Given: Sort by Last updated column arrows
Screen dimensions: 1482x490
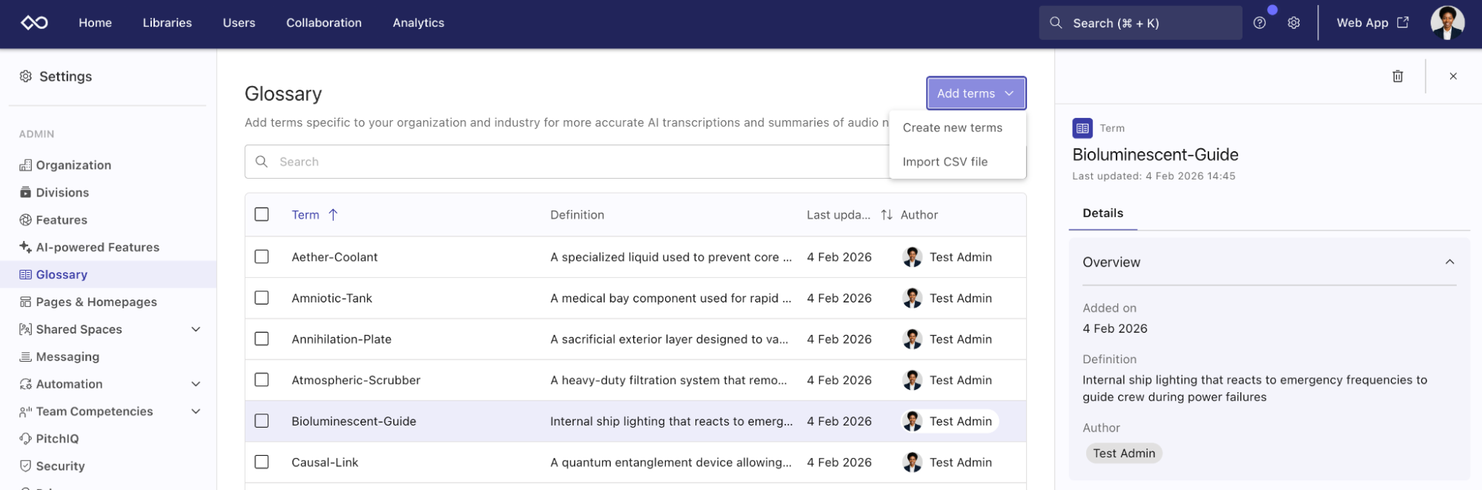Looking at the screenshot, I should pos(886,215).
